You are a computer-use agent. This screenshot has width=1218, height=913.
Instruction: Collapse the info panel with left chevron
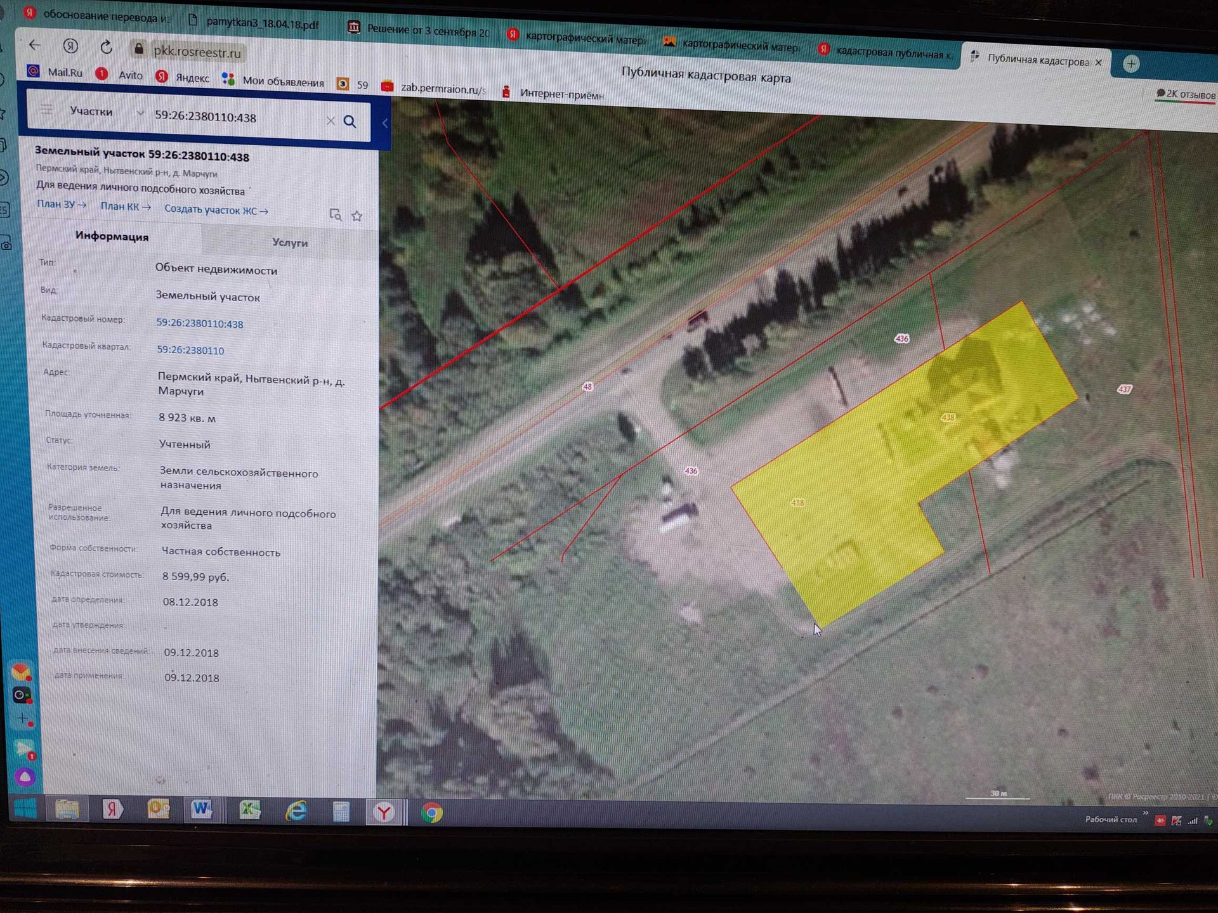click(x=384, y=123)
